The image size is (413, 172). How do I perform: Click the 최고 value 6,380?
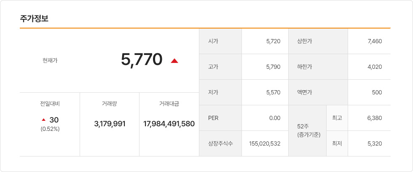pos(375,118)
